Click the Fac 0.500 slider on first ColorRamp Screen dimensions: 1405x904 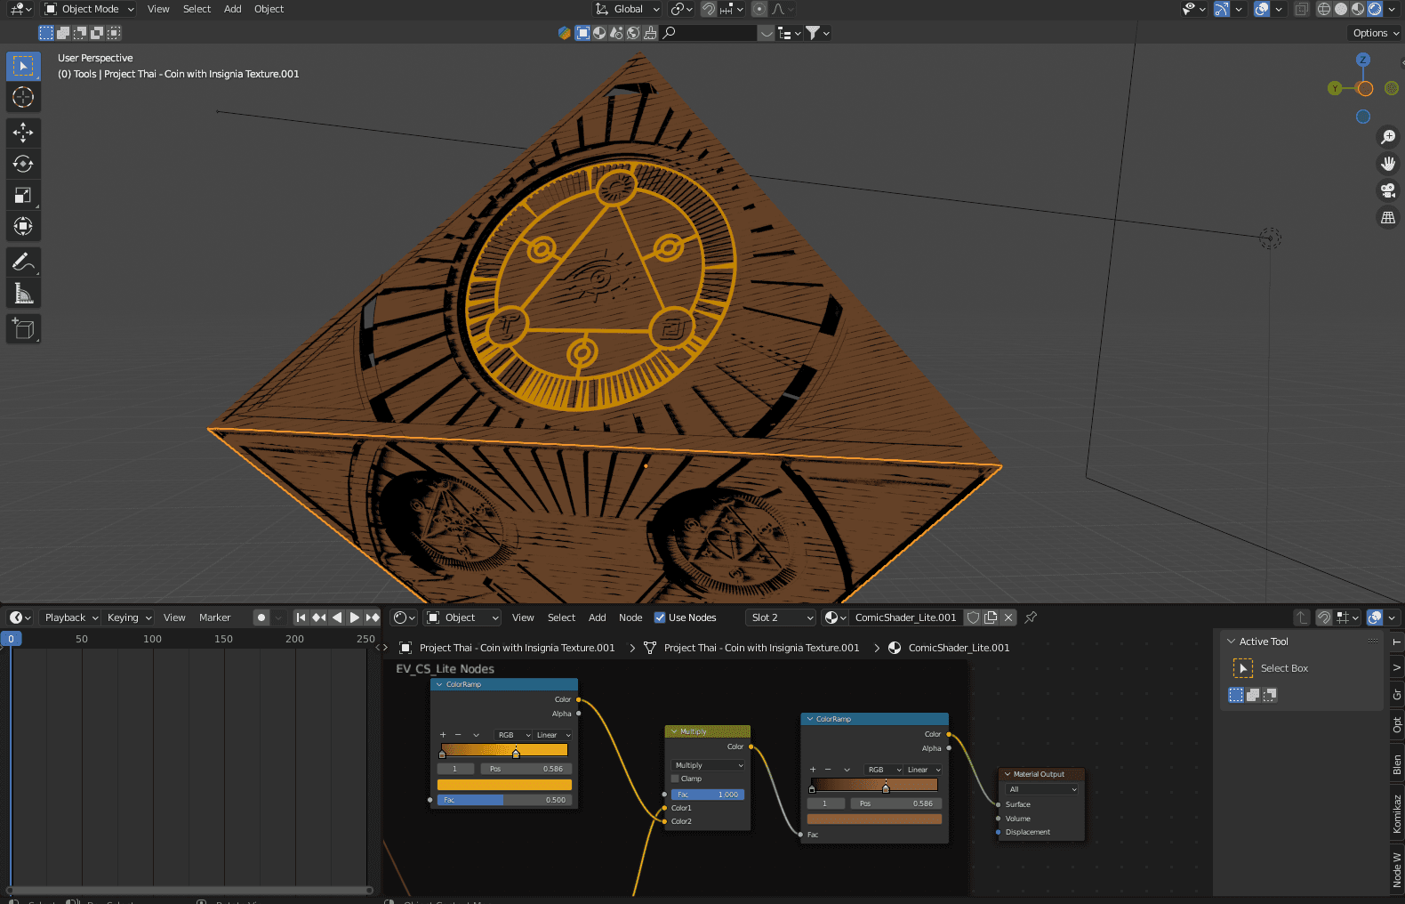pos(504,800)
